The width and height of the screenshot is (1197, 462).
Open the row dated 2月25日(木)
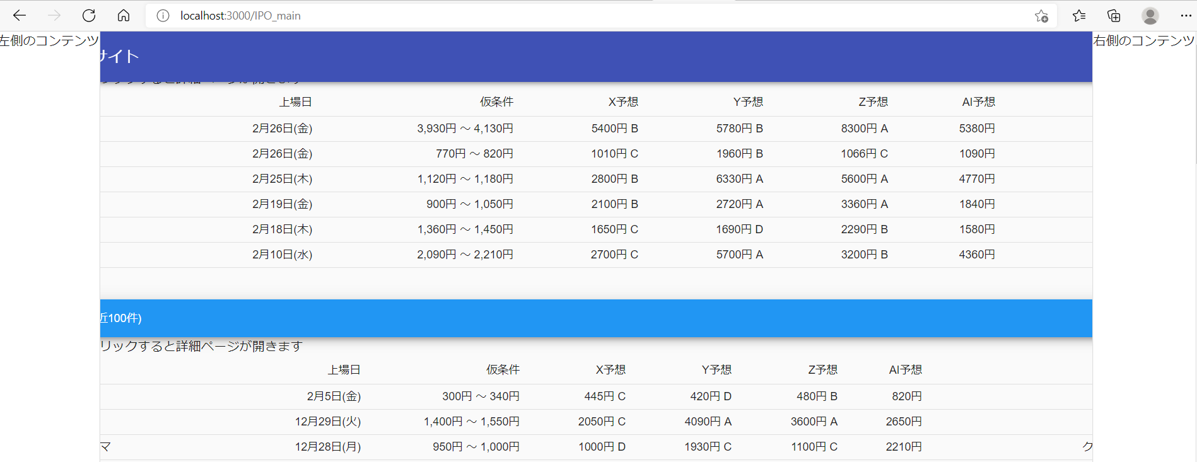pos(283,179)
